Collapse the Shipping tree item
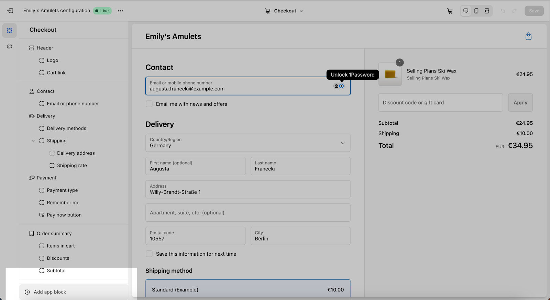Viewport: 550px width, 300px height. 33,141
